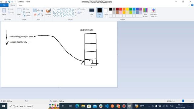Image resolution: width=194 pixels, height=109 pixels.
Task: Choose the Right triangle shape
Action: 55,12
